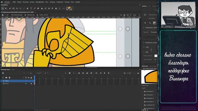Select the Слой_1 layer
The image size is (198, 111).
click(17, 84)
